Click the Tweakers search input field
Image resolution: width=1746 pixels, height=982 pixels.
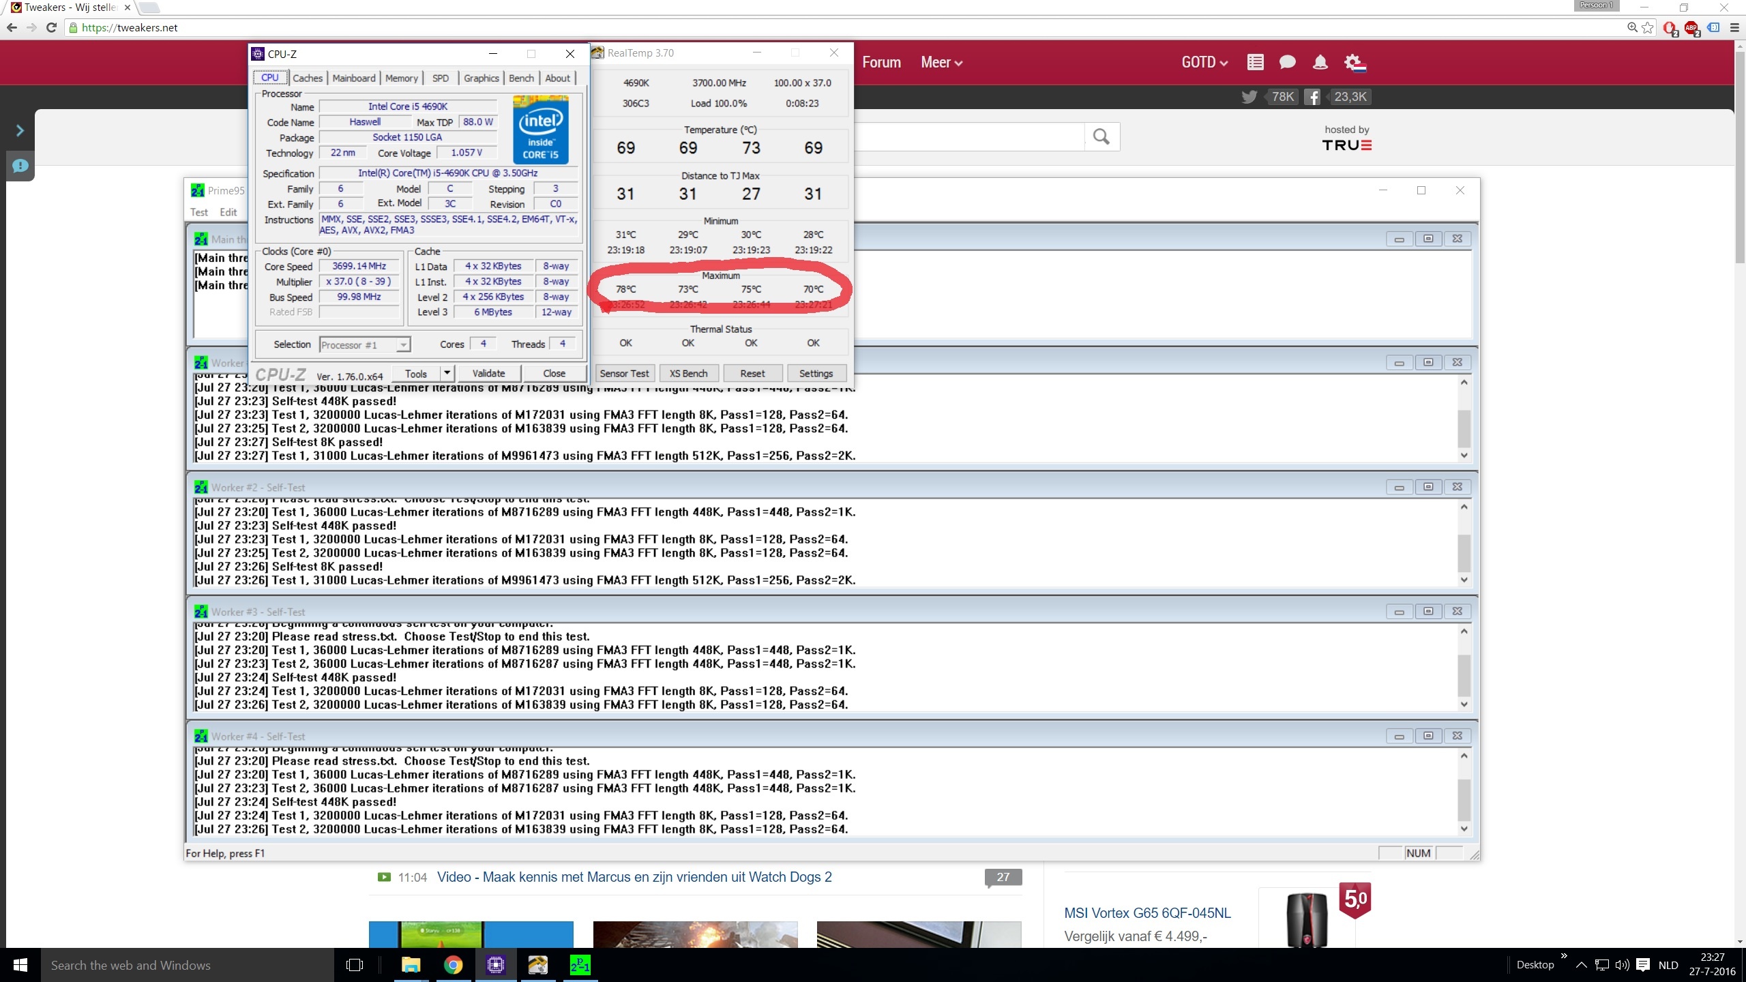[x=968, y=136]
